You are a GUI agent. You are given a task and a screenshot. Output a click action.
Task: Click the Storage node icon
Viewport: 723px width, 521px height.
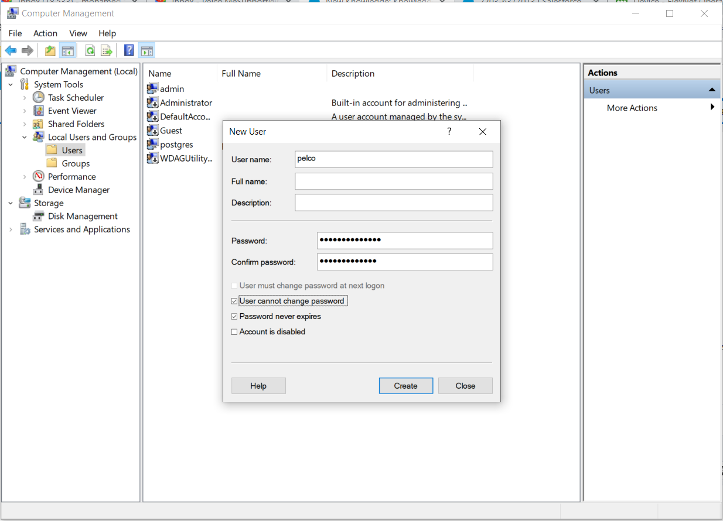pos(25,203)
